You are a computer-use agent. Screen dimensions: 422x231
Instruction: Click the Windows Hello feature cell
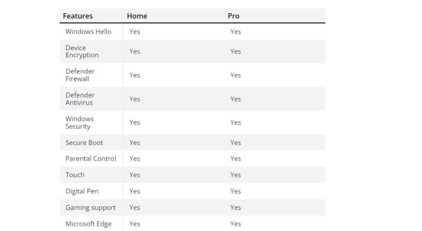click(88, 32)
